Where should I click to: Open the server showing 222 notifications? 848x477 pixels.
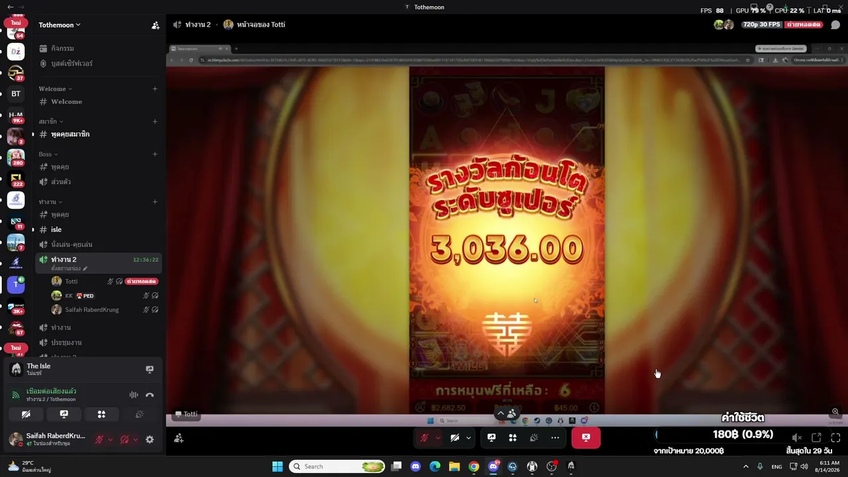16,179
